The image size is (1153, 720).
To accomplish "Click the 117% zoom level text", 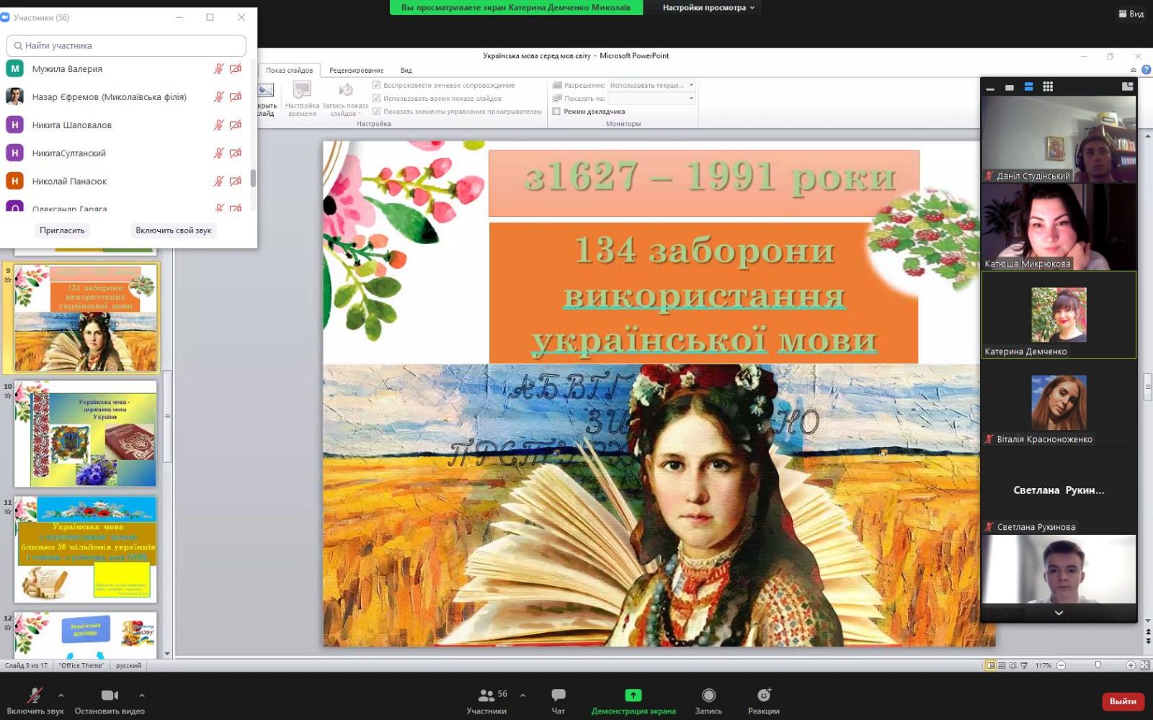I will point(1043,665).
